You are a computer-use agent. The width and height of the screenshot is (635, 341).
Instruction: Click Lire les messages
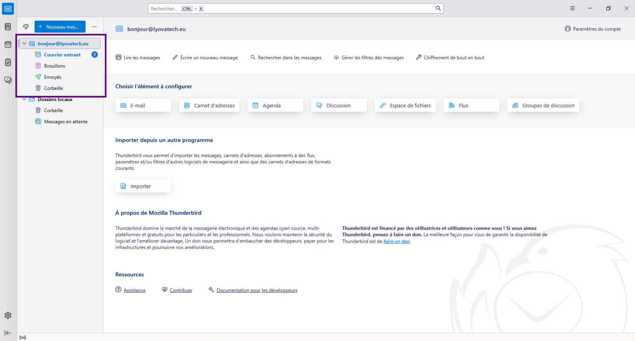138,58
